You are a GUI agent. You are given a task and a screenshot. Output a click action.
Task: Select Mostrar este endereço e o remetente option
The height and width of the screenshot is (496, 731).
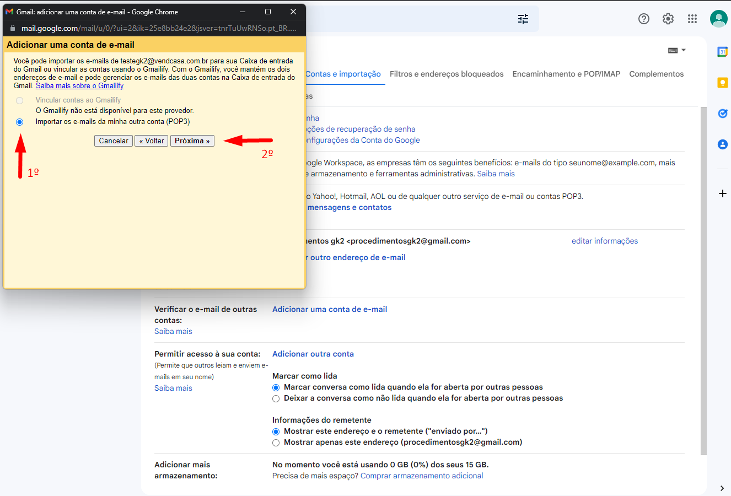click(276, 432)
